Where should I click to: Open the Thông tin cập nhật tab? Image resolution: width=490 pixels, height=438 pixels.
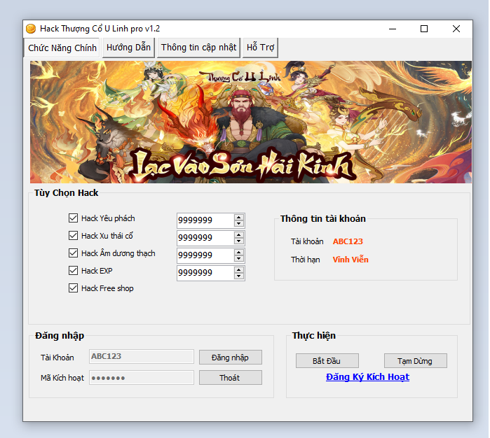click(198, 48)
